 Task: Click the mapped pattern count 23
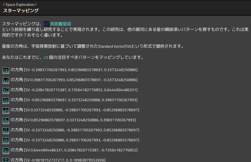pyautogui.click(x=46, y=57)
